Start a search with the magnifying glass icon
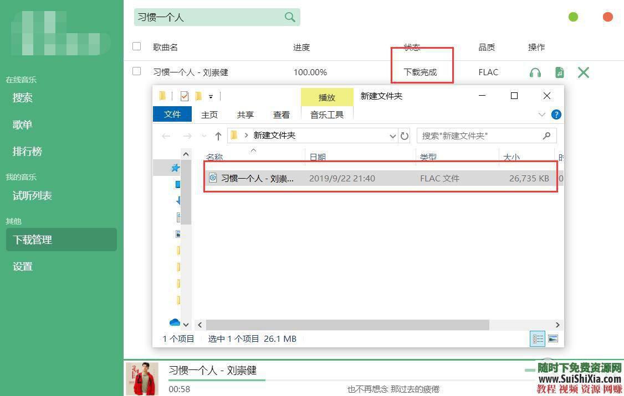This screenshot has width=624, height=396. tap(290, 17)
